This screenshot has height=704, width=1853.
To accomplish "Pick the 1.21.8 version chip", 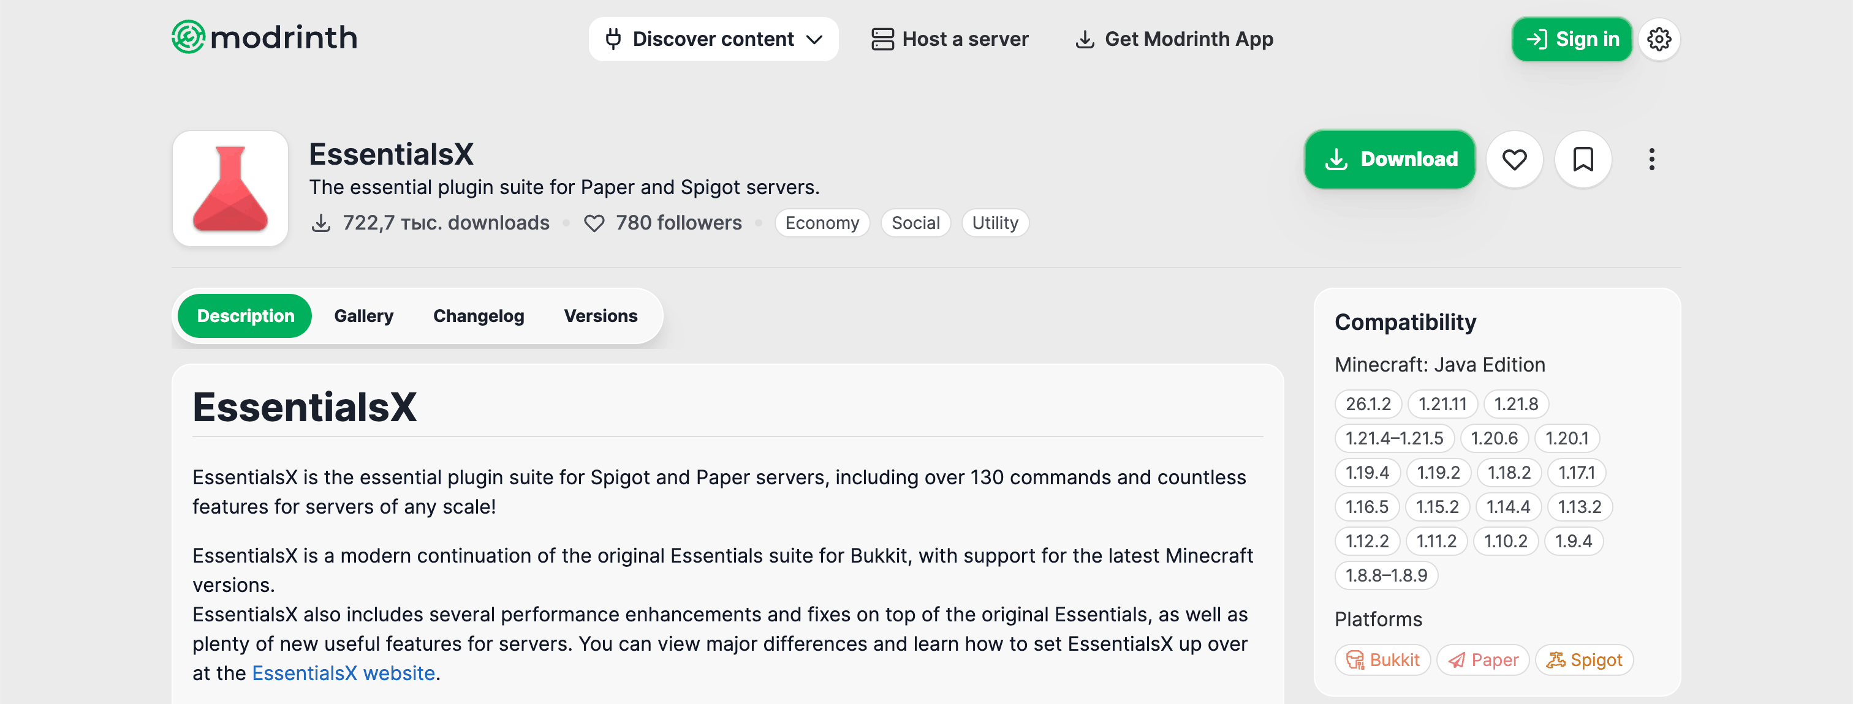I will click(1515, 403).
